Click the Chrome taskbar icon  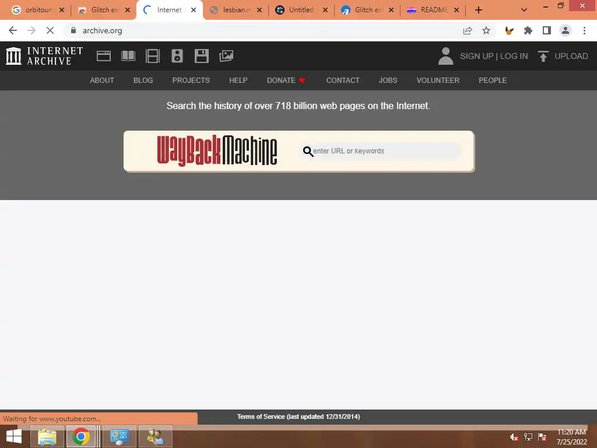click(x=80, y=436)
